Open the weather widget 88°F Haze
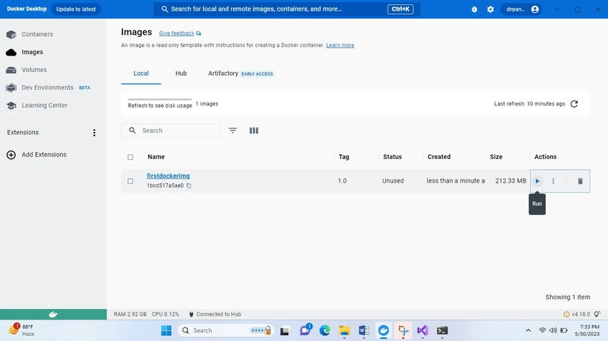608x341 pixels. [x=21, y=330]
